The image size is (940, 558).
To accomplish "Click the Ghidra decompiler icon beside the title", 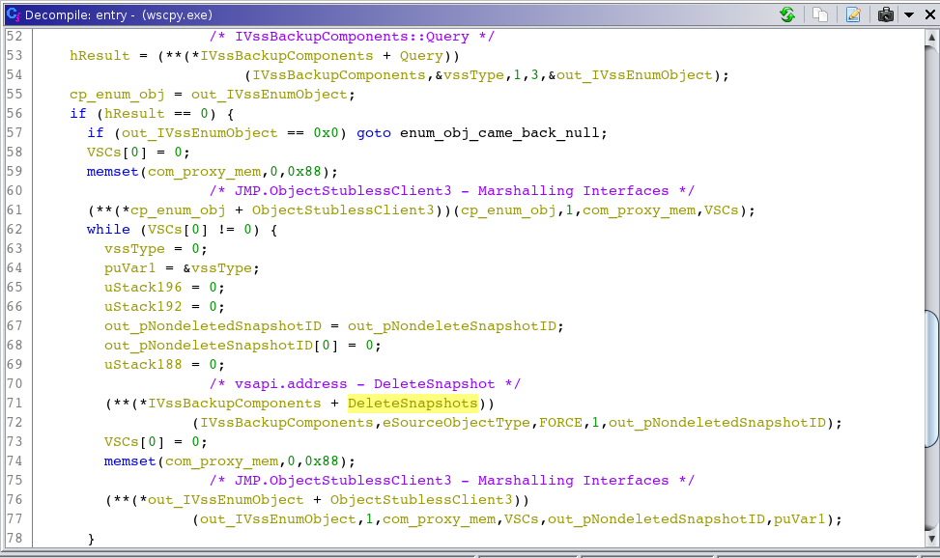I will [14, 14].
